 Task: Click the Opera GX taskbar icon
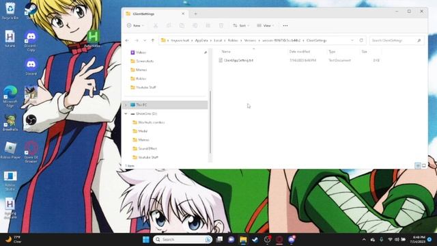(x=279, y=240)
